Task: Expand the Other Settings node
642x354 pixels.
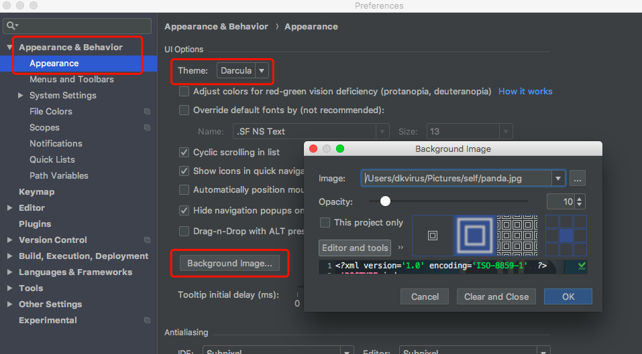Action: pyautogui.click(x=9, y=304)
